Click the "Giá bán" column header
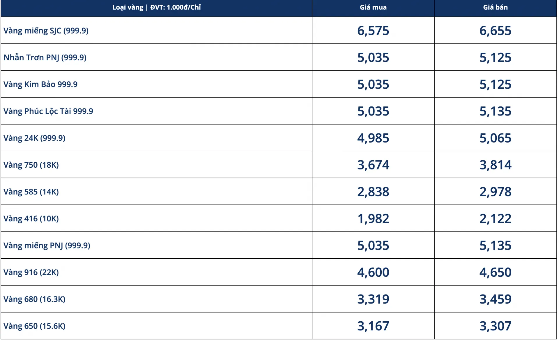 (x=495, y=8)
